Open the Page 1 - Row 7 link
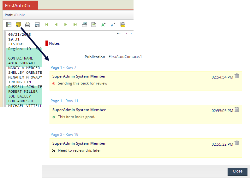Viewport: 250px width, 189px height. [x=63, y=67]
